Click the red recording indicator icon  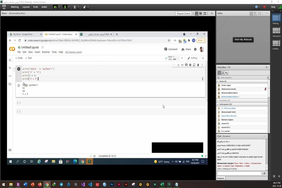[x=264, y=7]
